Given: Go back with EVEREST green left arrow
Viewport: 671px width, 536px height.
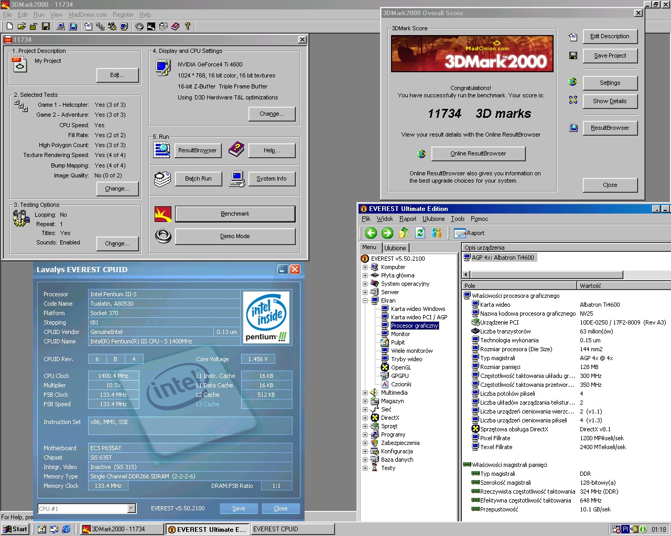Looking at the screenshot, I should click(371, 233).
